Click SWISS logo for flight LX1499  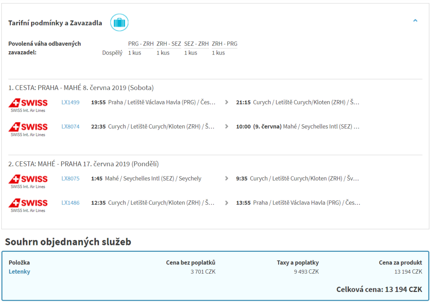point(28,105)
